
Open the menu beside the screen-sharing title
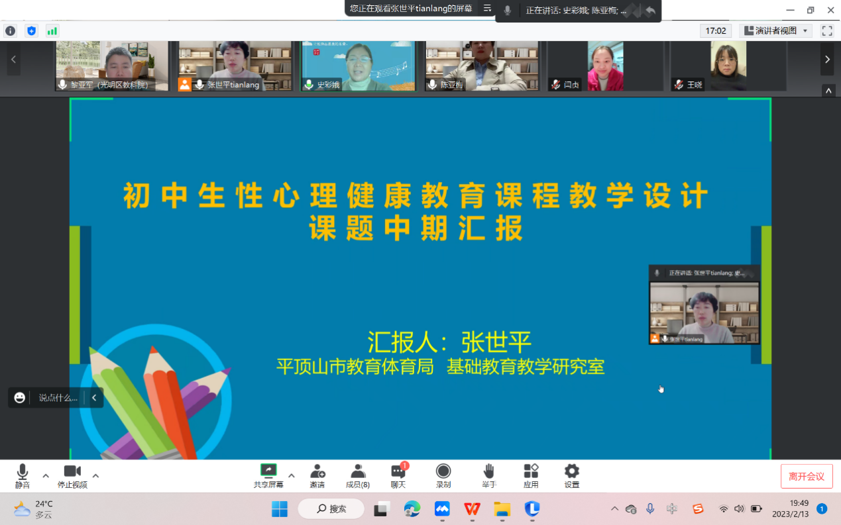coord(487,10)
